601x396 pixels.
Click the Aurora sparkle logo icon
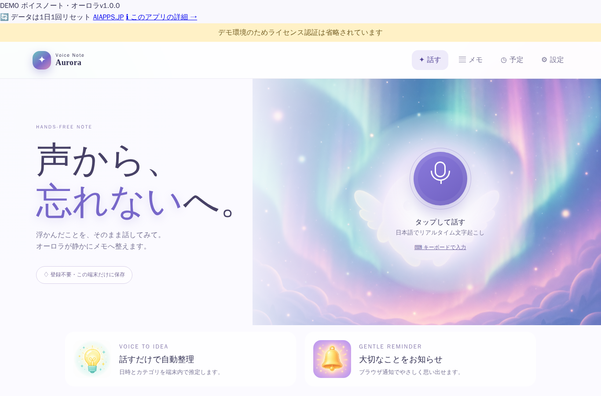tap(42, 60)
